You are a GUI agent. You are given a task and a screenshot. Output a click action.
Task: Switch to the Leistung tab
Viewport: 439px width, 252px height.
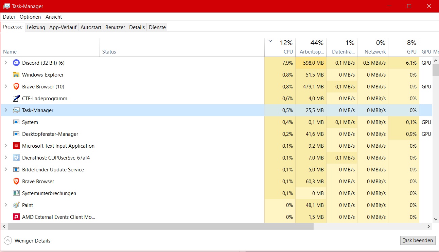[x=36, y=27]
